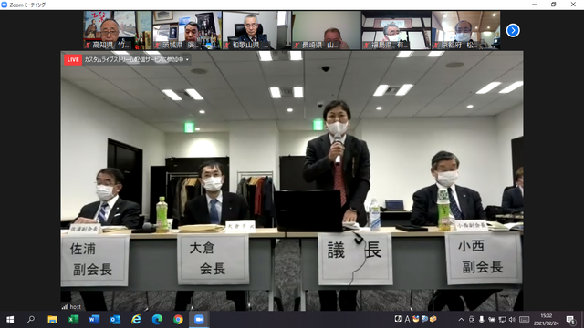Click the IME 'A' input mode indicator
The image size is (584, 328).
pos(407,319)
